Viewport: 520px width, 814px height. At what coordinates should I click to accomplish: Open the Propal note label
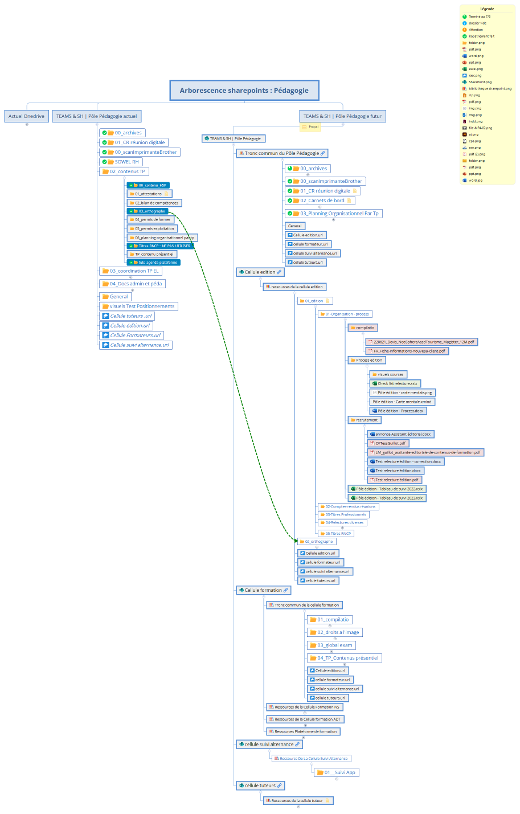coord(310,127)
